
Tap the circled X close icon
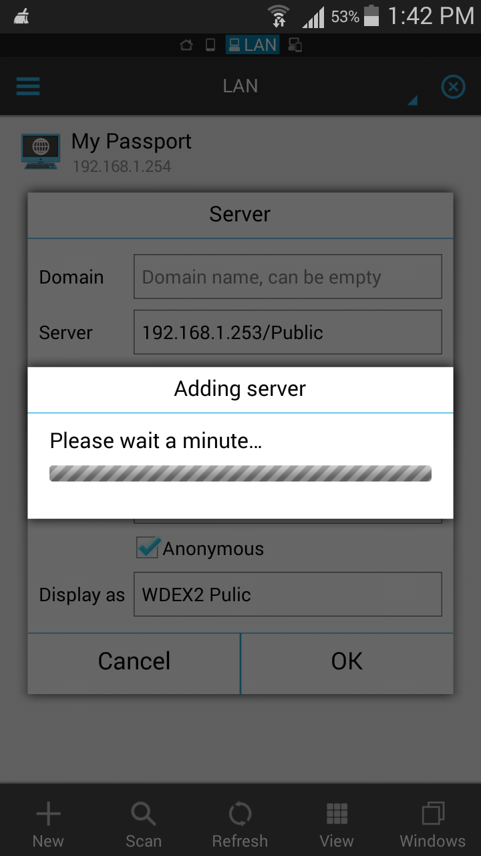point(453,87)
